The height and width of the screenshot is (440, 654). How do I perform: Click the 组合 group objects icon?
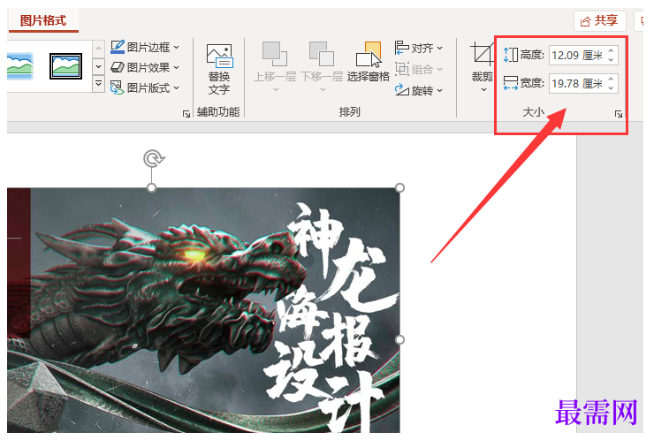click(402, 69)
